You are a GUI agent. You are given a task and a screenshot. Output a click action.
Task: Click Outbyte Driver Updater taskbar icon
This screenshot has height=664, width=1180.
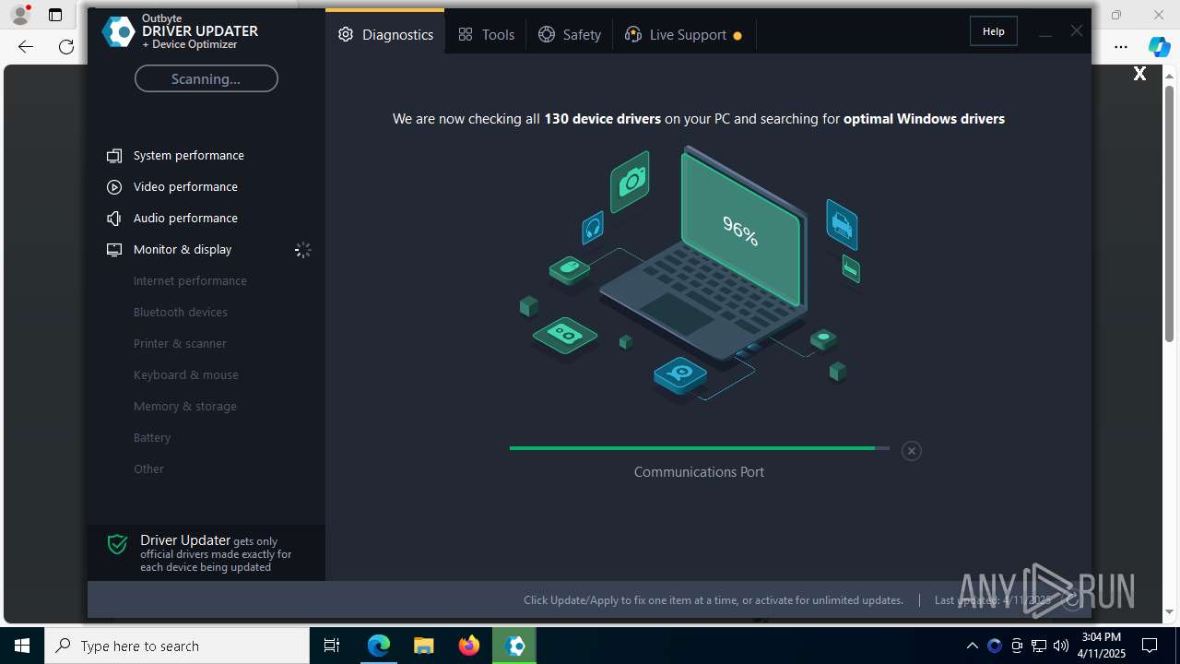514,646
